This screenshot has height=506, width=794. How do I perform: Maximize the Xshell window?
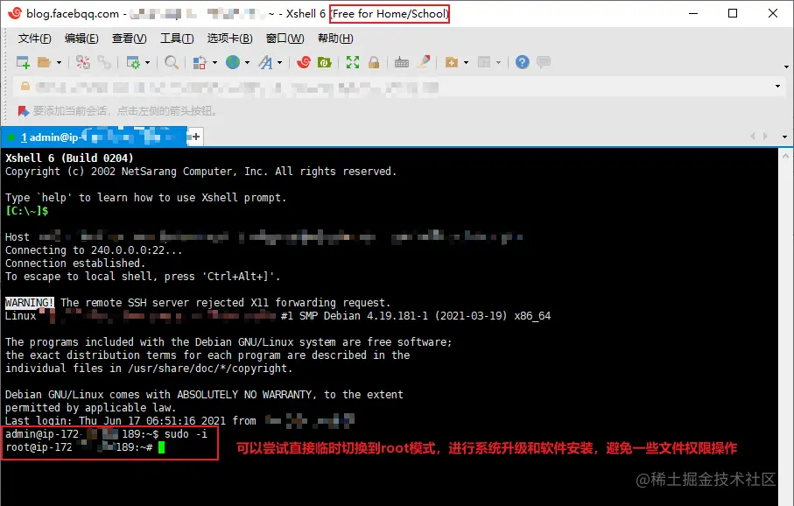click(732, 13)
